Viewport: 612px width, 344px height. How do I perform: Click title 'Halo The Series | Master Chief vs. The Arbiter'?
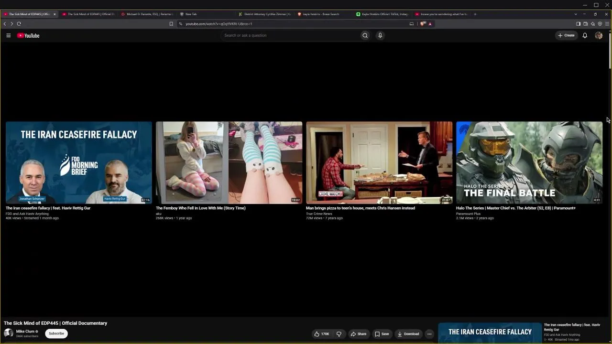[x=516, y=208]
